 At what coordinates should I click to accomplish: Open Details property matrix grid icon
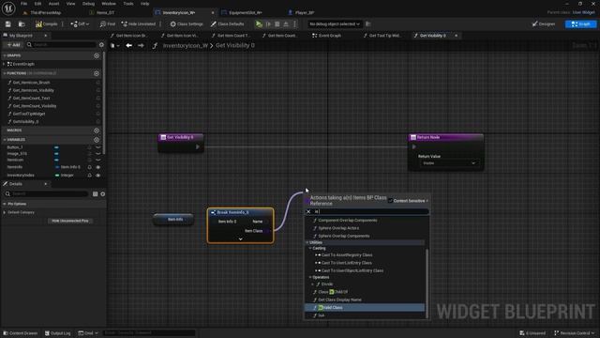click(x=95, y=194)
